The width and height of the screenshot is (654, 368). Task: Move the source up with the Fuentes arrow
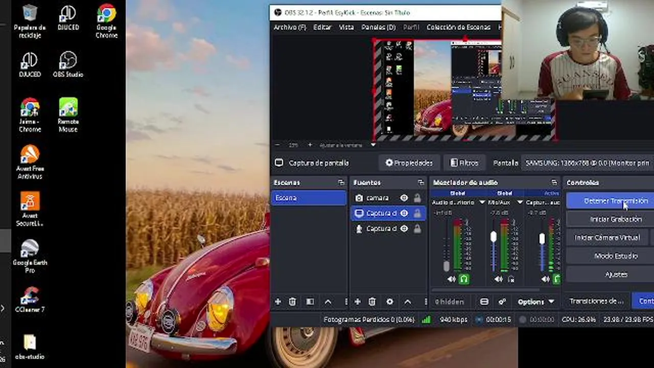[408, 302]
